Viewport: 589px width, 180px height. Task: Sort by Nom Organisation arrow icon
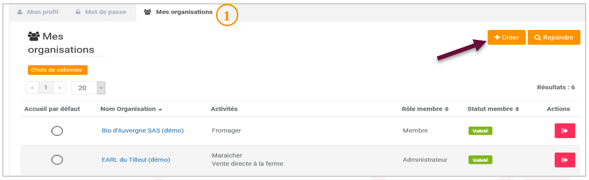point(160,109)
